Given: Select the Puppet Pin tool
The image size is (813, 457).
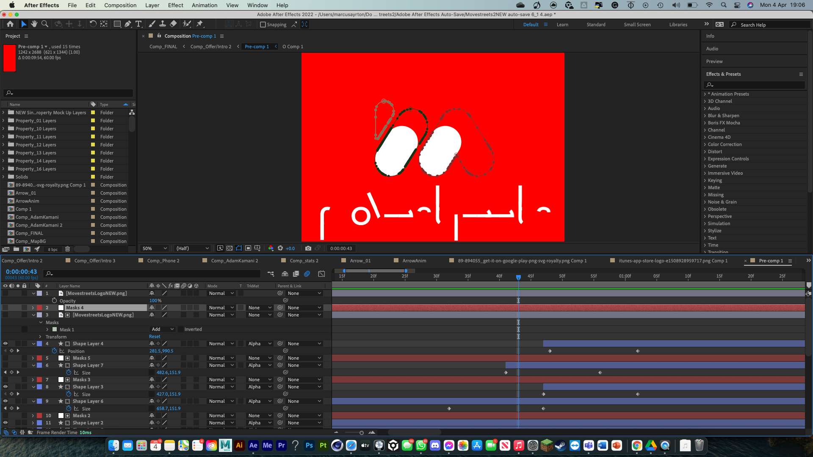Looking at the screenshot, I should (200, 24).
